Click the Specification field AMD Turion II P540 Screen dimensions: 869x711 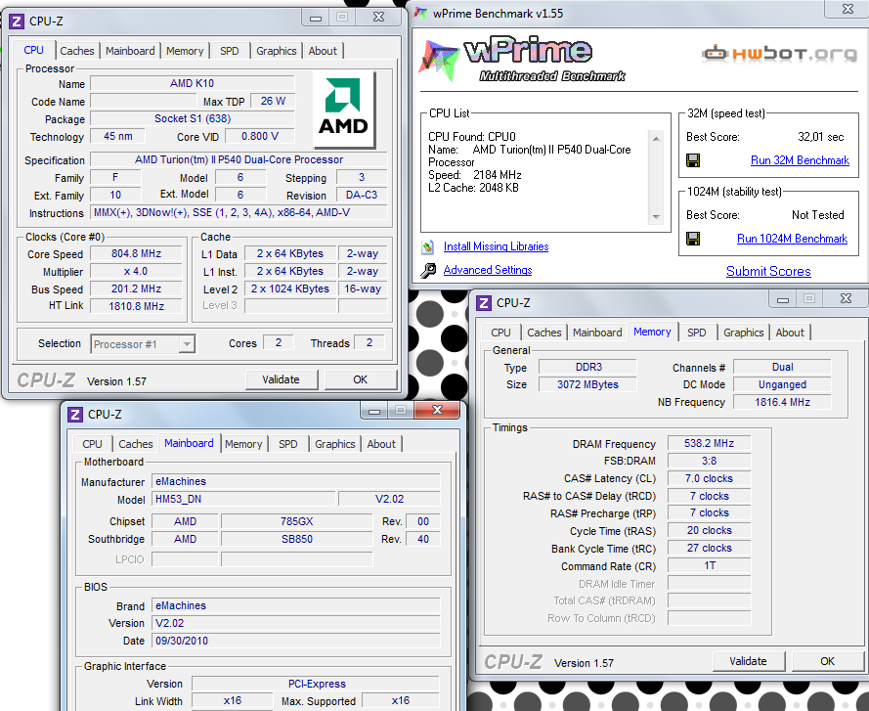pyautogui.click(x=239, y=159)
